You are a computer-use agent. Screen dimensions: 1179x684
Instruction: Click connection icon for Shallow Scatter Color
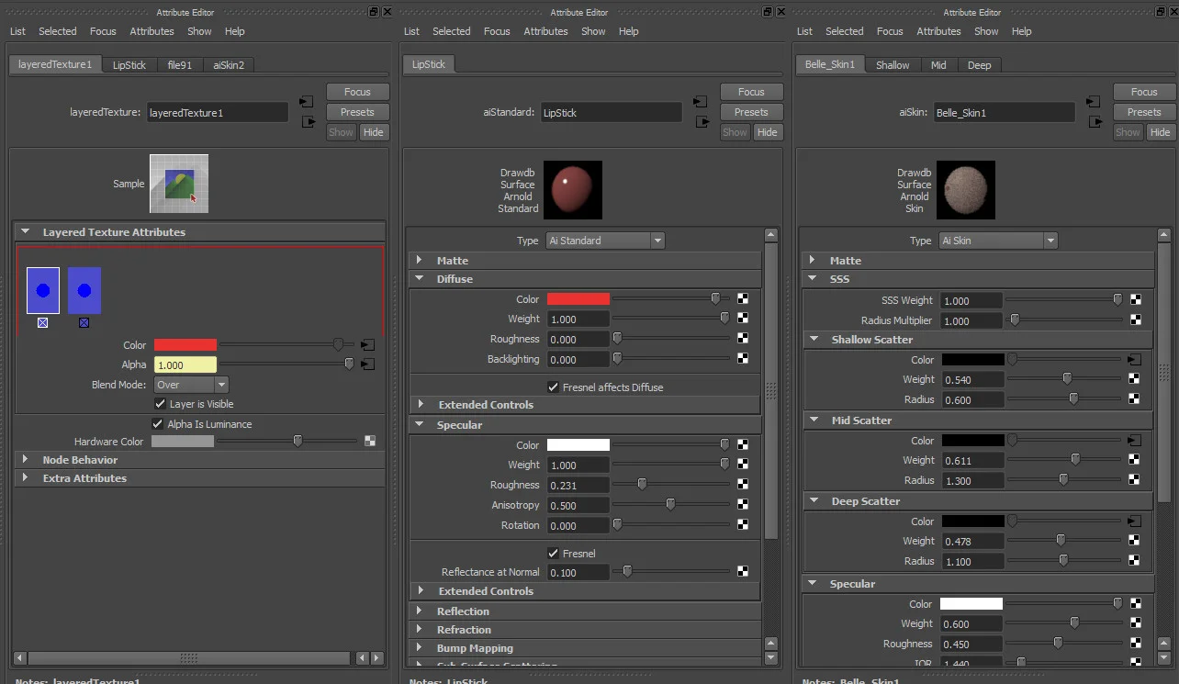click(x=1135, y=360)
